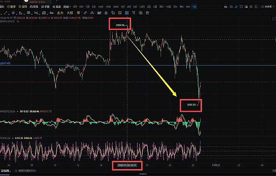Image resolution: width=276 pixels, height=176 pixels.
Task: Open the MACD(12,26,9) indicator dropdown arrow
Action: point(17,111)
